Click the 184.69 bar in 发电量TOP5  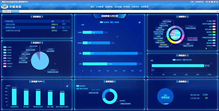(x=62, y=99)
